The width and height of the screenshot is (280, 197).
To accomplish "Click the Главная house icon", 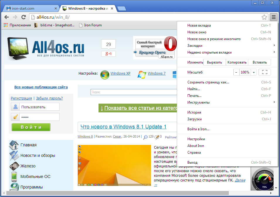I will tap(14, 145).
